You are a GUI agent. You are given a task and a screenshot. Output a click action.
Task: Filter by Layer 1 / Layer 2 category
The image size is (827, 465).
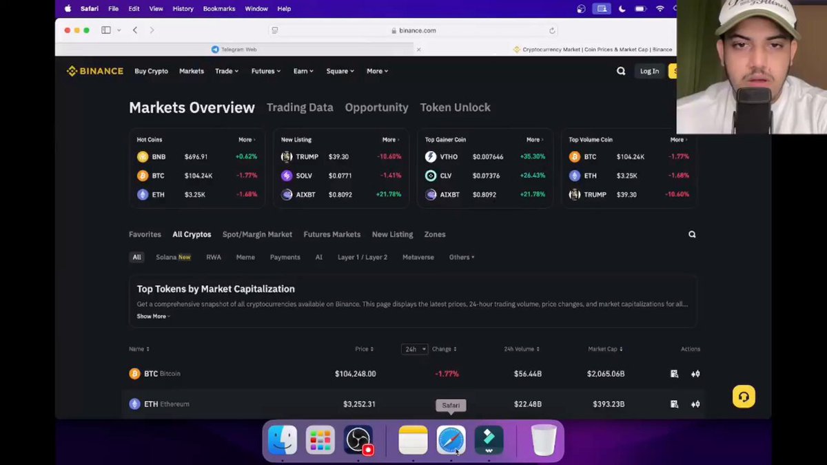coord(363,257)
